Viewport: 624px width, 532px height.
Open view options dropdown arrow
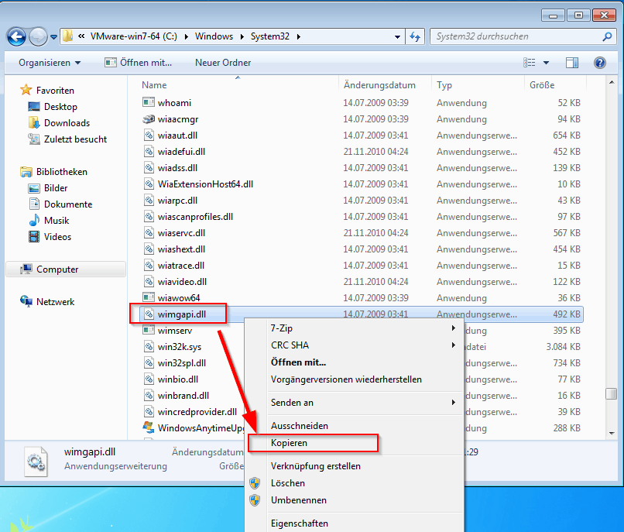tap(546, 63)
